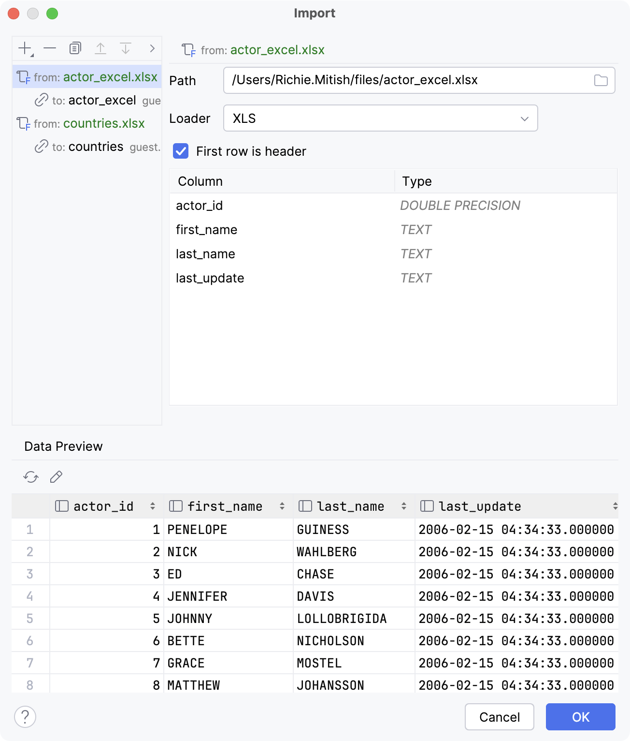630x741 pixels.
Task: Move the selected source down
Action: [x=126, y=48]
